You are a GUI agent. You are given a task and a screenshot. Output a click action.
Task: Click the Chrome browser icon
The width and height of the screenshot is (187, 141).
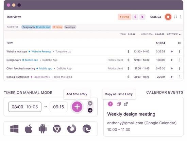tap(57, 129)
